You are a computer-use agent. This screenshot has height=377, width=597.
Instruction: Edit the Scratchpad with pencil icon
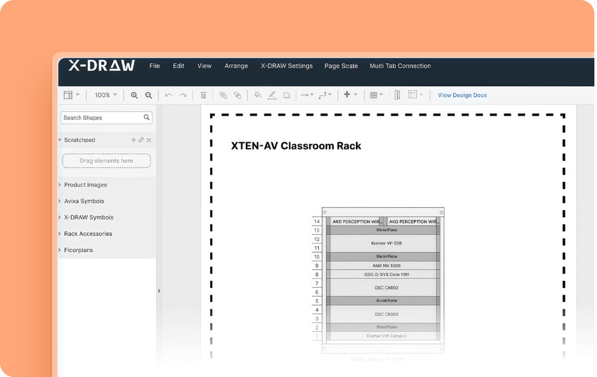click(x=141, y=140)
